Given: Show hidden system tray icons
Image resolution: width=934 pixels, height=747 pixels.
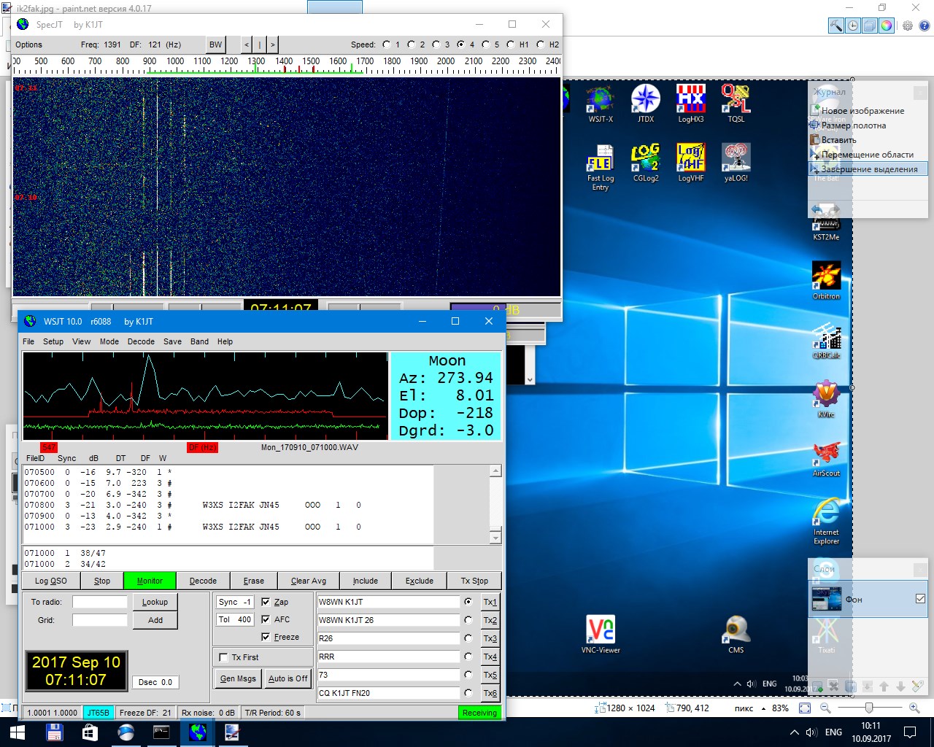Looking at the screenshot, I should pyautogui.click(x=794, y=732).
